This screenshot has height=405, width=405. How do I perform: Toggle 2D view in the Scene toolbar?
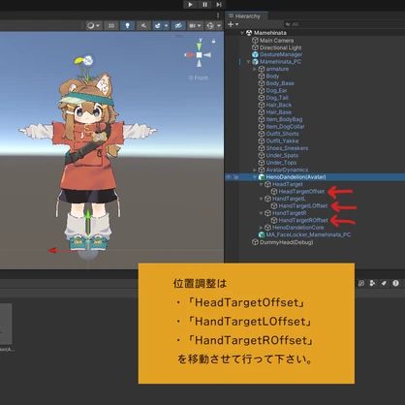click(x=111, y=25)
